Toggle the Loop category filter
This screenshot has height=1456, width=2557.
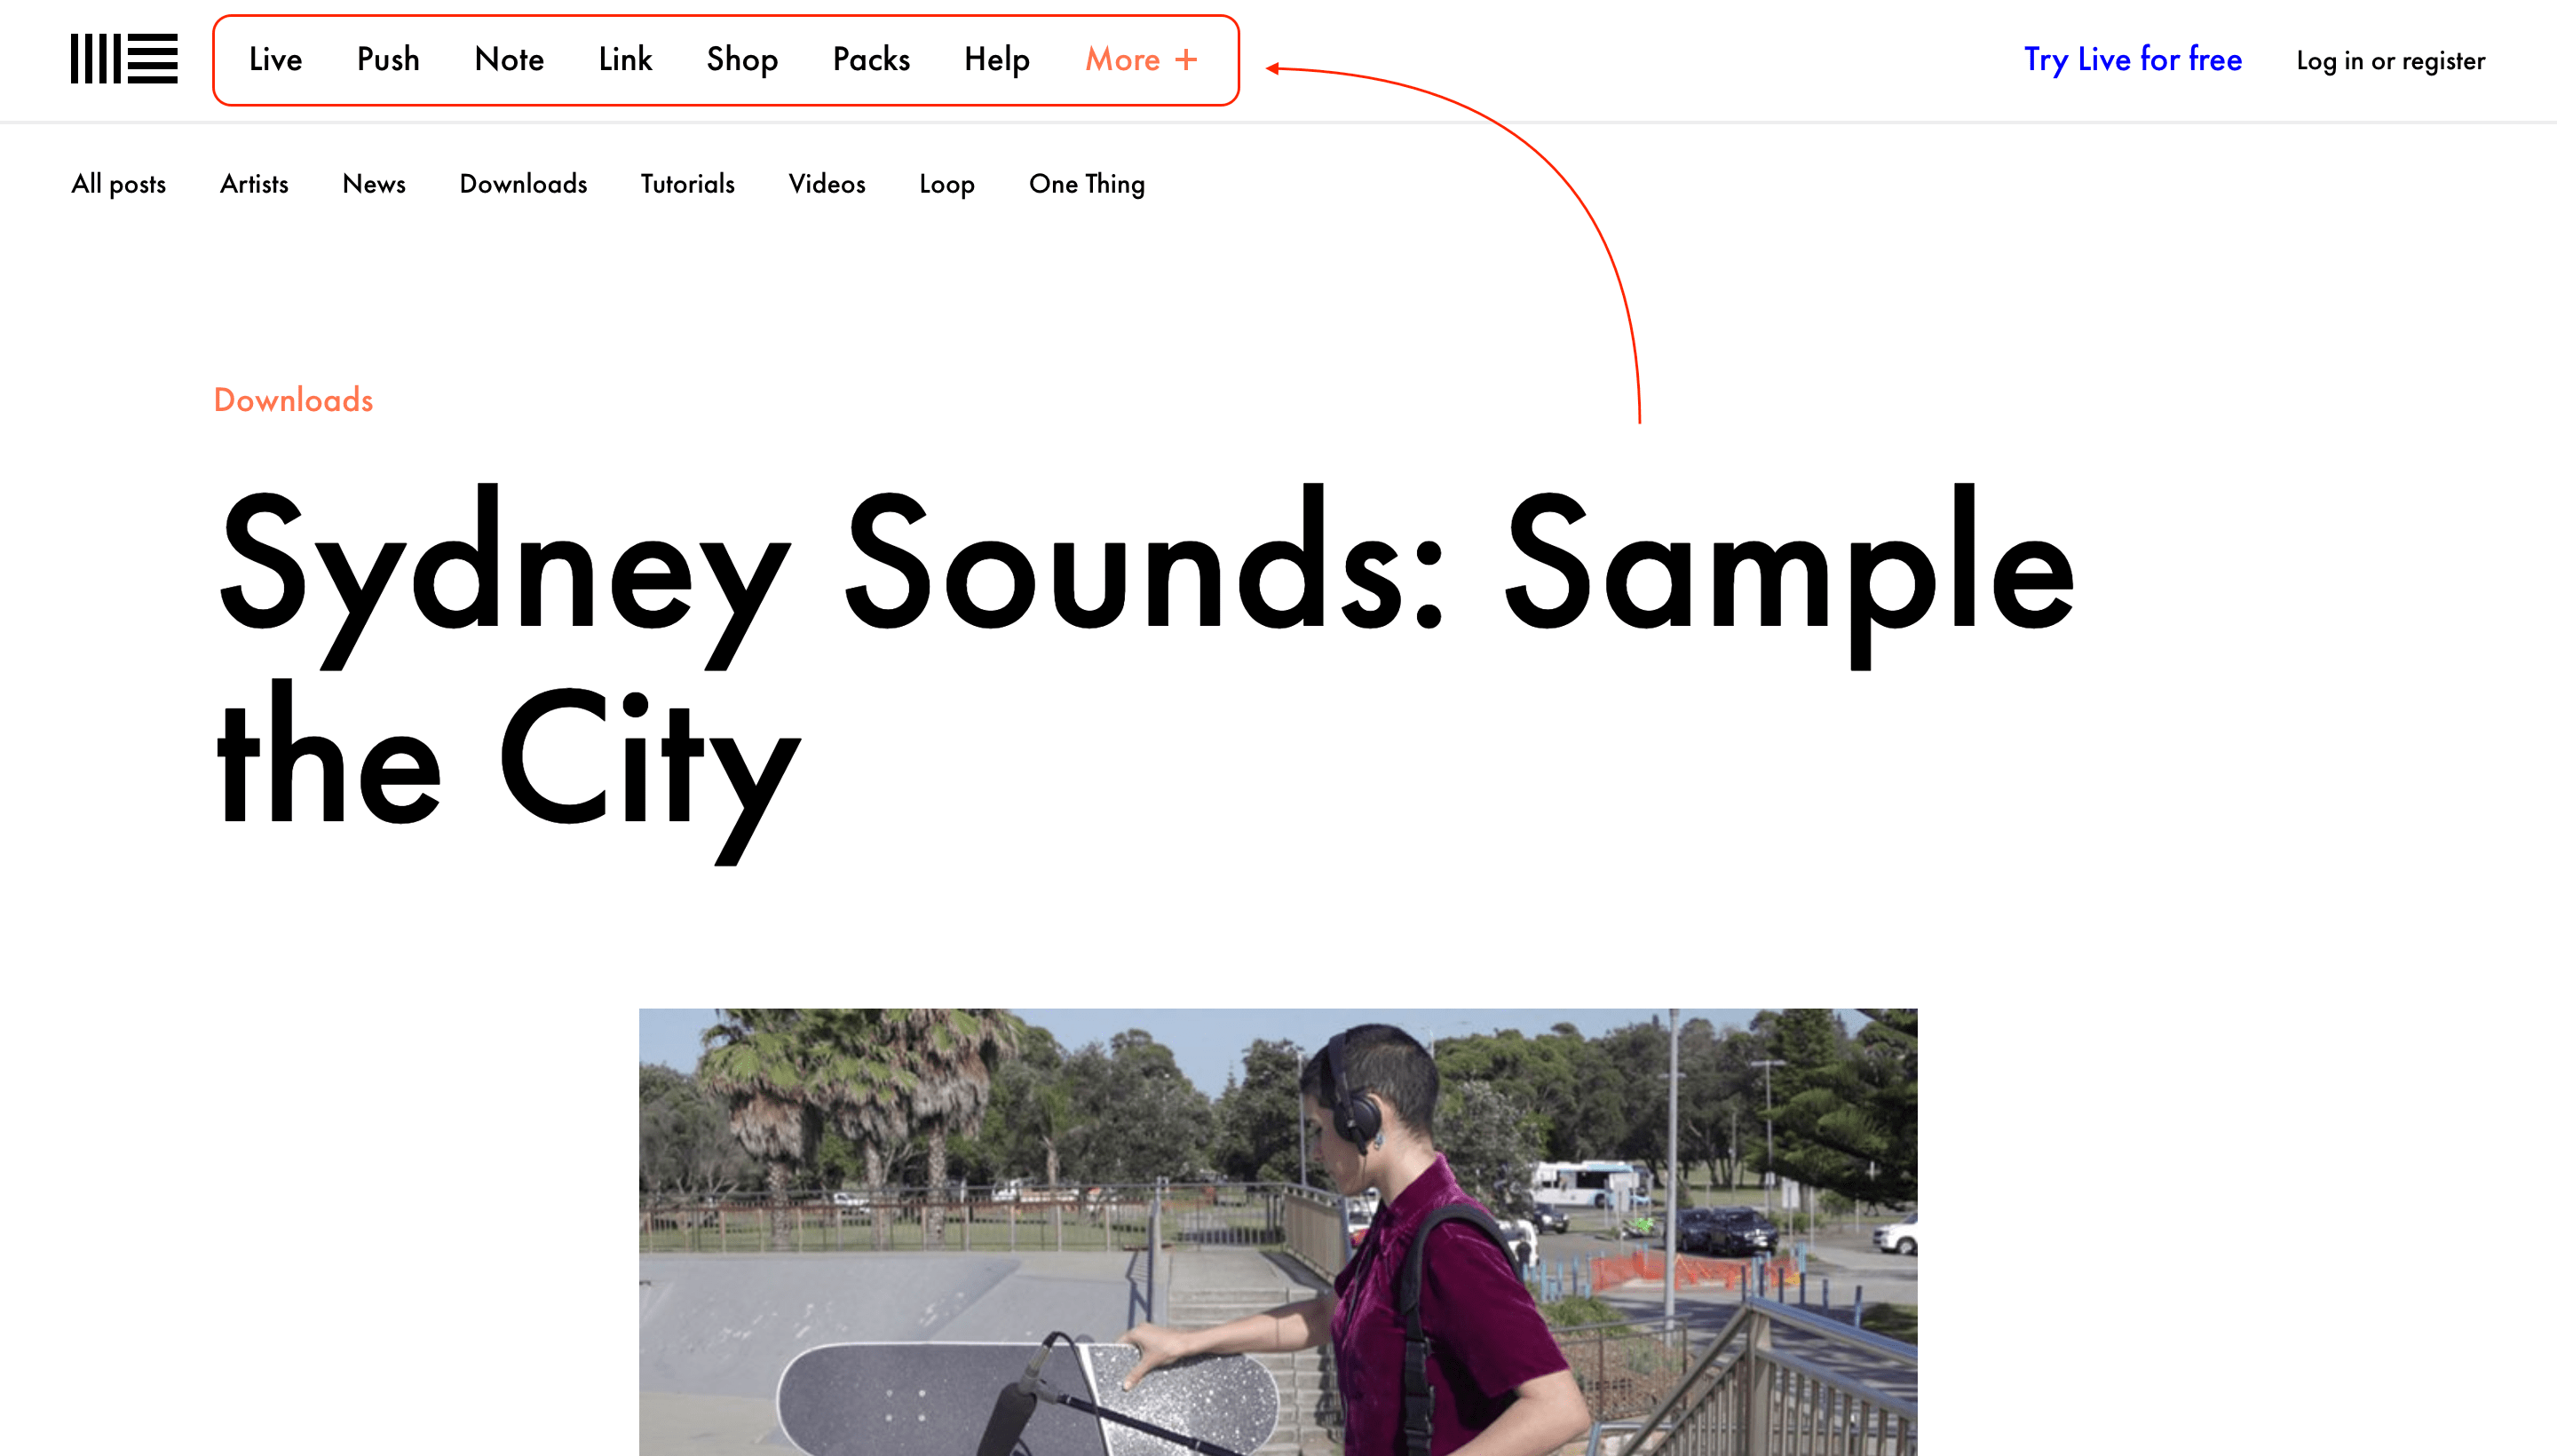(946, 183)
